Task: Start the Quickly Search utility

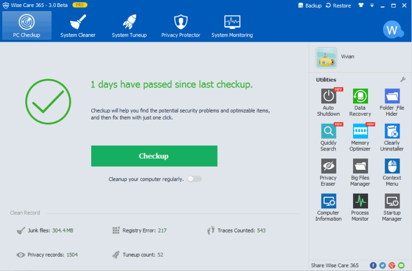Action: (328, 137)
